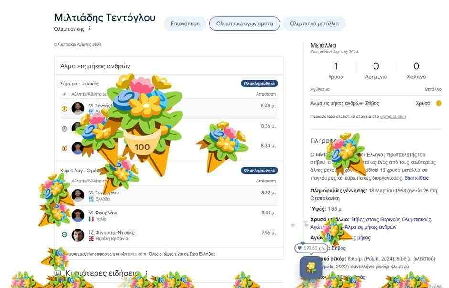449x288 pixels.
Task: Click Μ. Φουρλάνι athlete photo
Action: coord(78,215)
